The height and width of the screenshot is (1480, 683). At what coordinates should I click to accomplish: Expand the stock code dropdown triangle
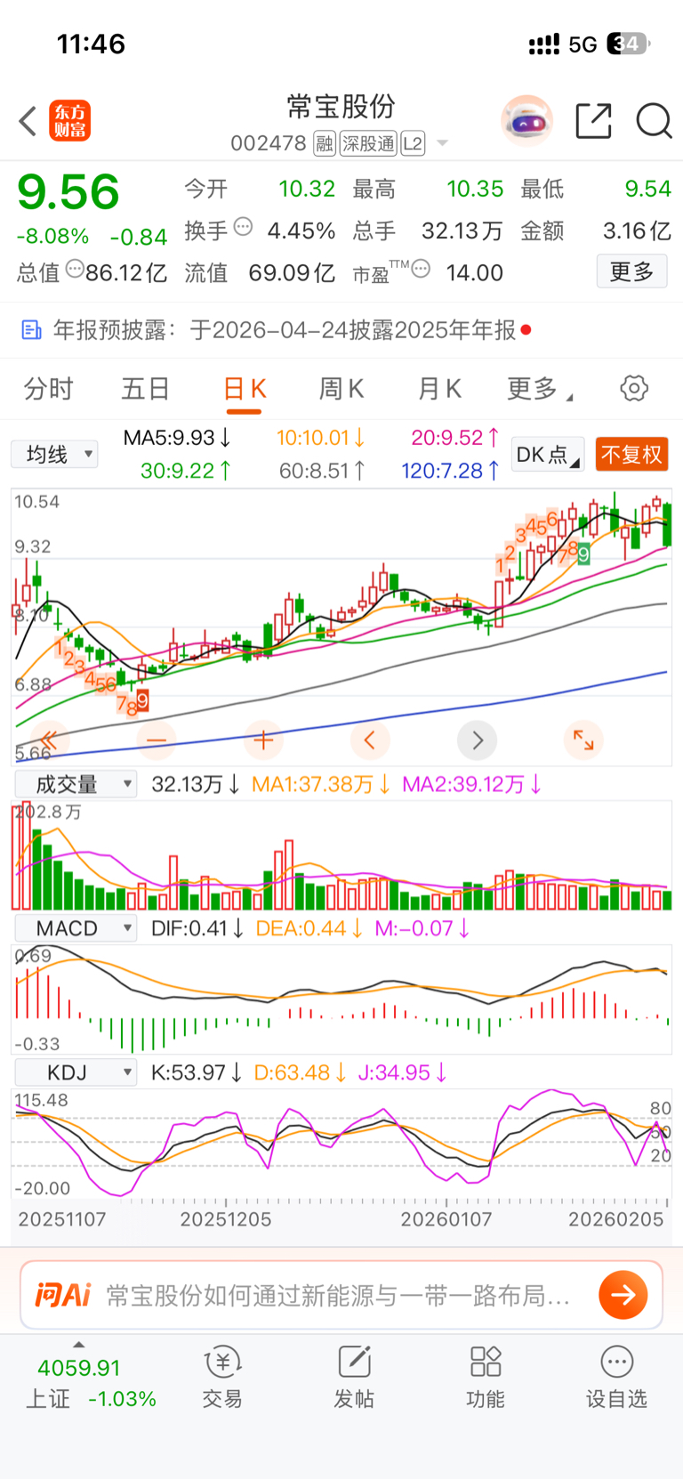coord(442,144)
